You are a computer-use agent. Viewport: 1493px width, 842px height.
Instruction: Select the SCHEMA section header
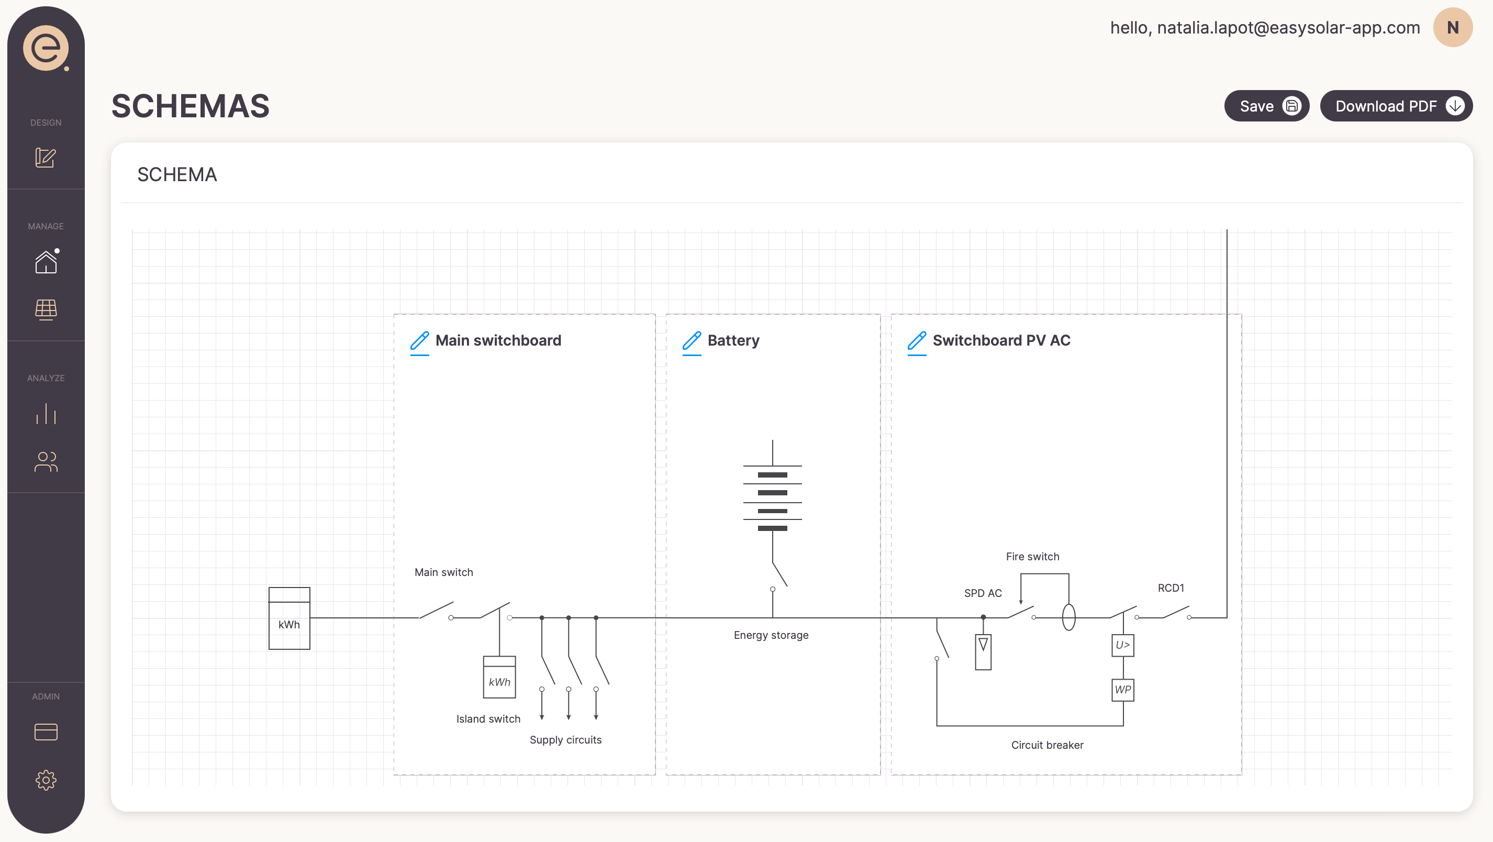177,174
